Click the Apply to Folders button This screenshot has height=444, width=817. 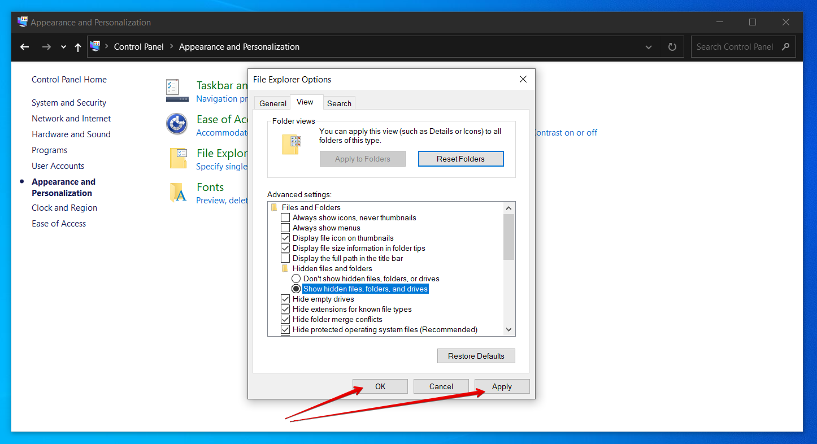(x=363, y=159)
